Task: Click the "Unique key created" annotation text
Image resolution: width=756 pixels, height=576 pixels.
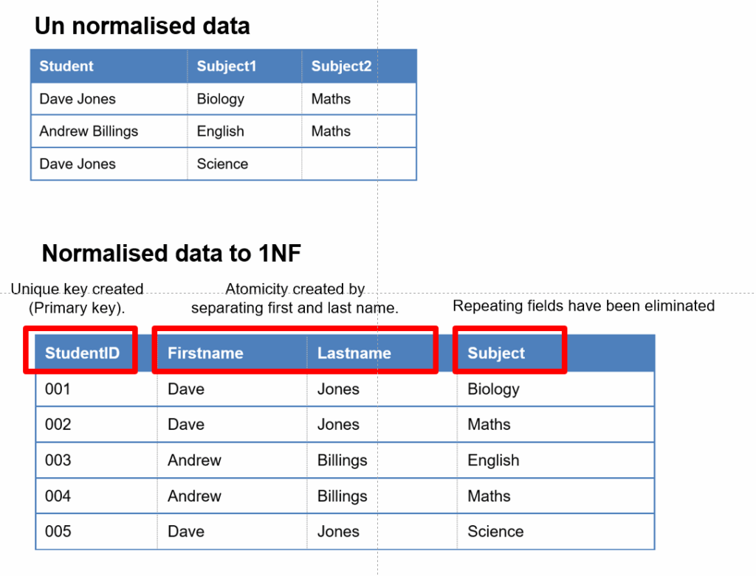Action: point(77,289)
